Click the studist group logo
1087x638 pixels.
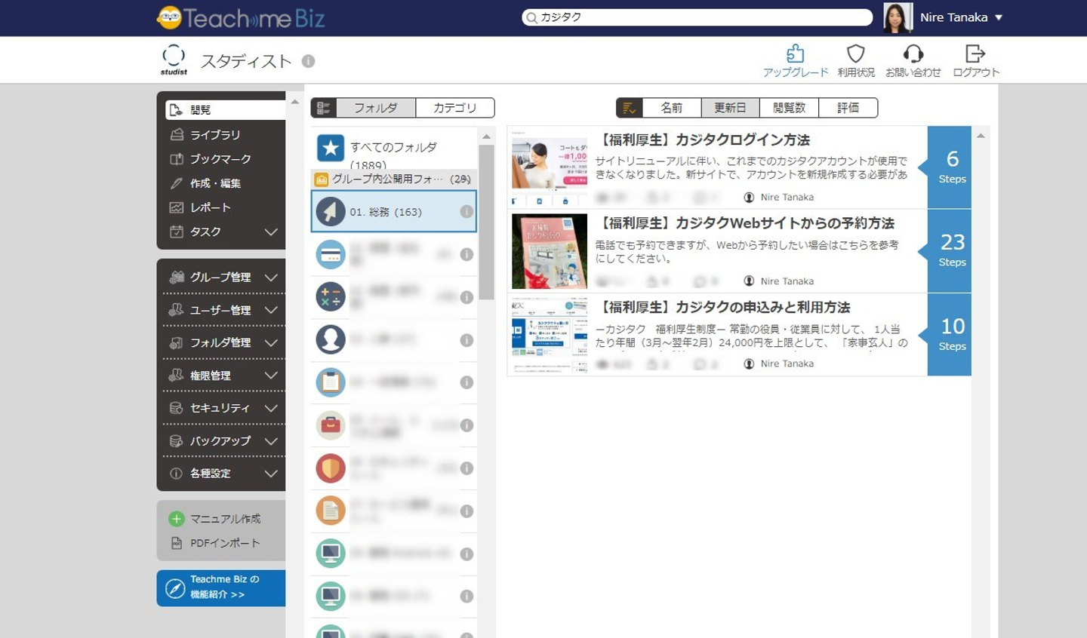coord(174,60)
